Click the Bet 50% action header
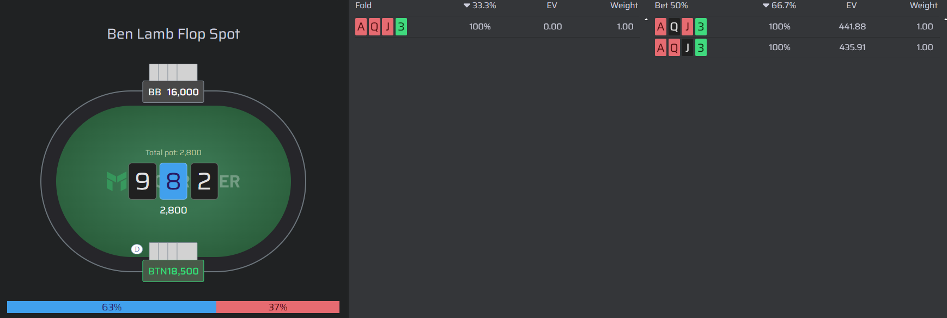This screenshot has height=318, width=947. click(671, 5)
